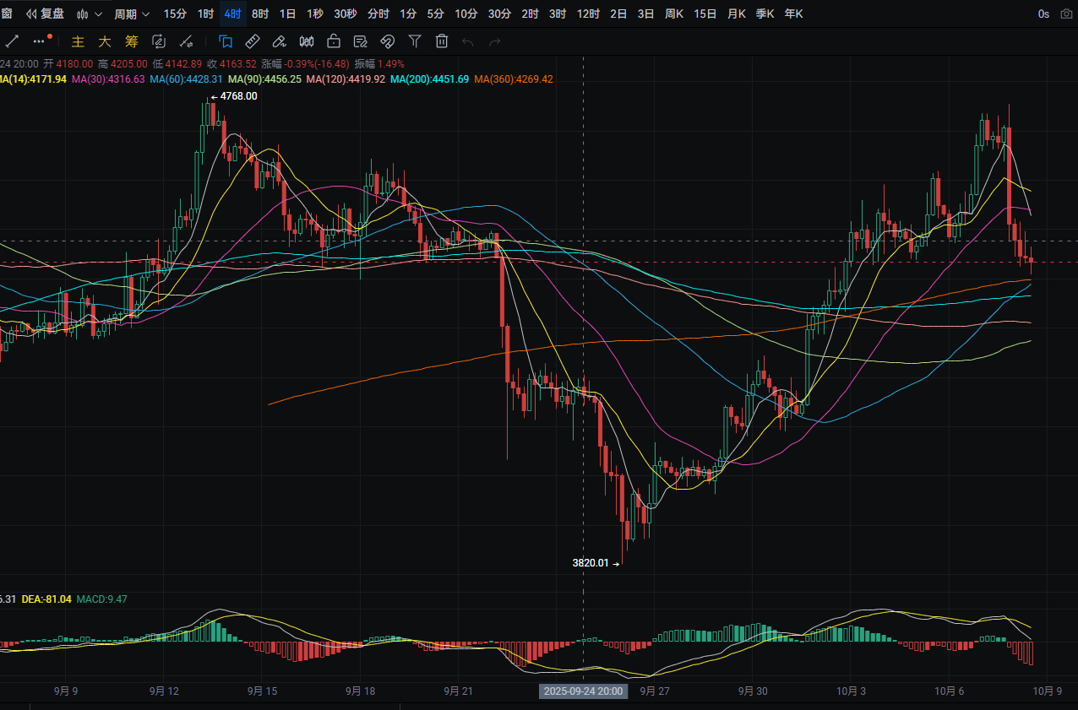This screenshot has width=1078, height=710.
Task: Open the more drawing tools ellipsis menu
Action: pos(41,41)
